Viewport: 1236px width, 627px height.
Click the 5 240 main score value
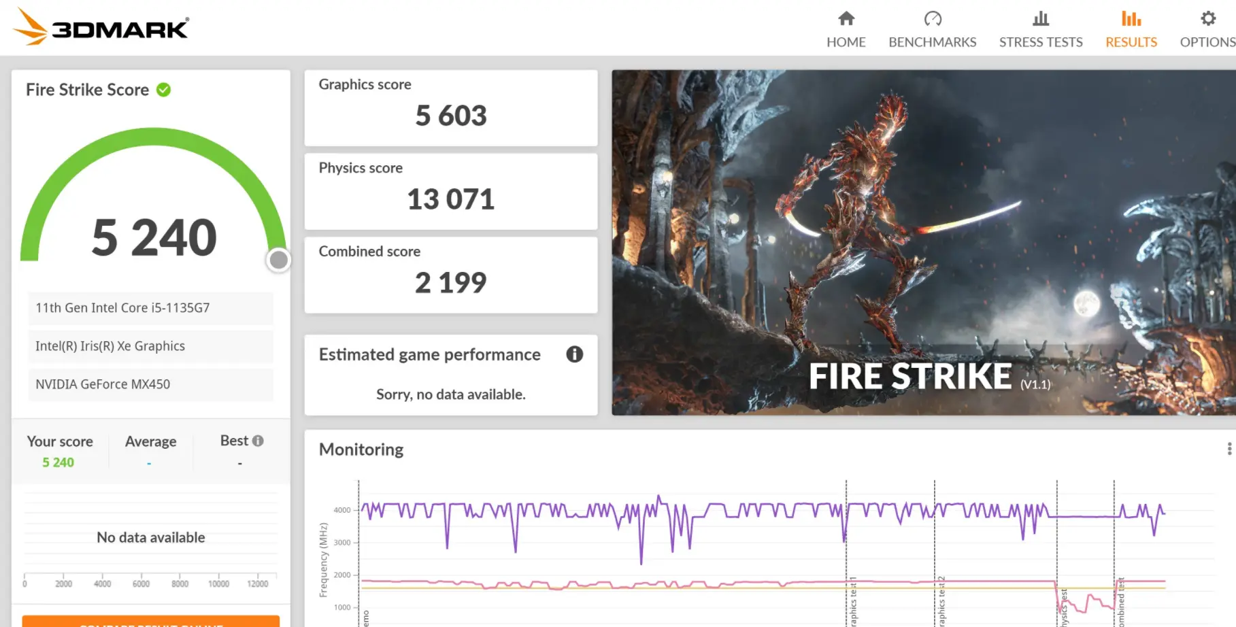tap(154, 238)
